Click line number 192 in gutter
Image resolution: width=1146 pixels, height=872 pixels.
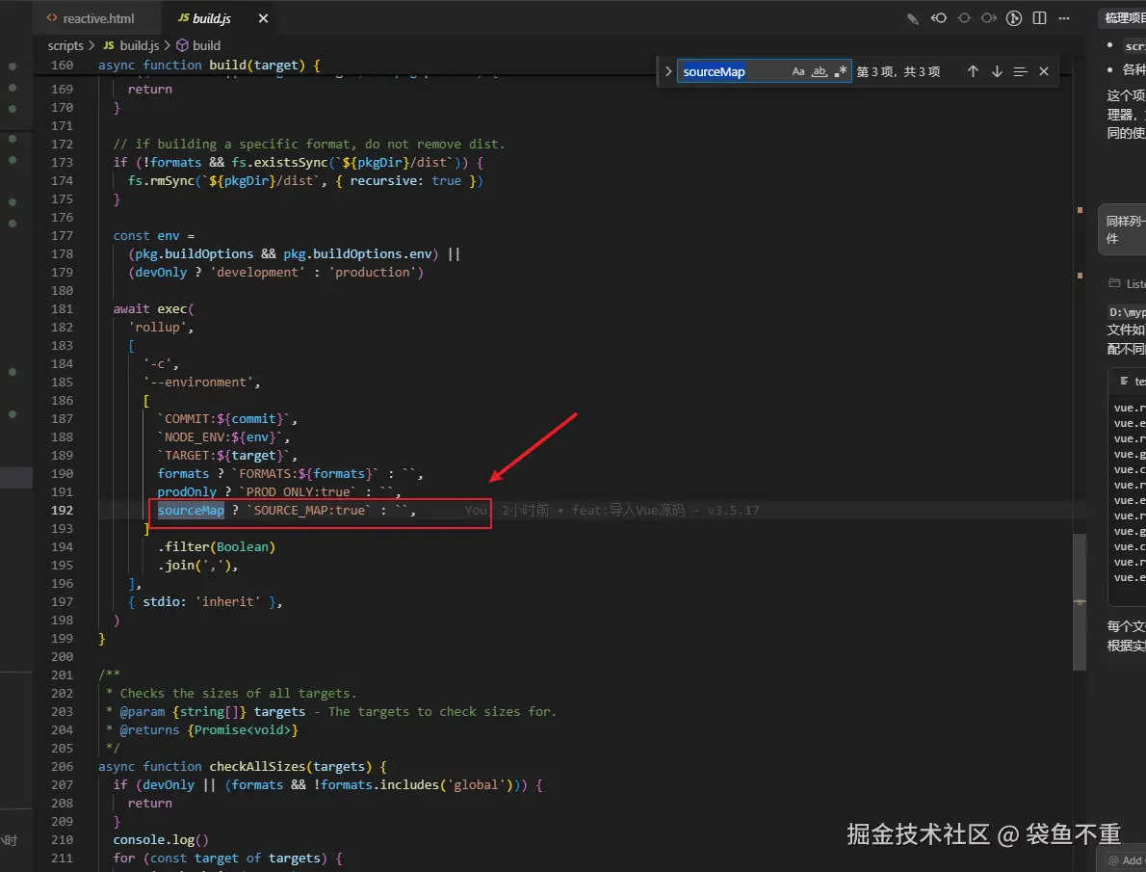tap(63, 510)
